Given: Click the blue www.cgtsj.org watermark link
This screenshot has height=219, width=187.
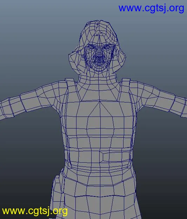Looking at the screenshot, I should pos(151,8).
